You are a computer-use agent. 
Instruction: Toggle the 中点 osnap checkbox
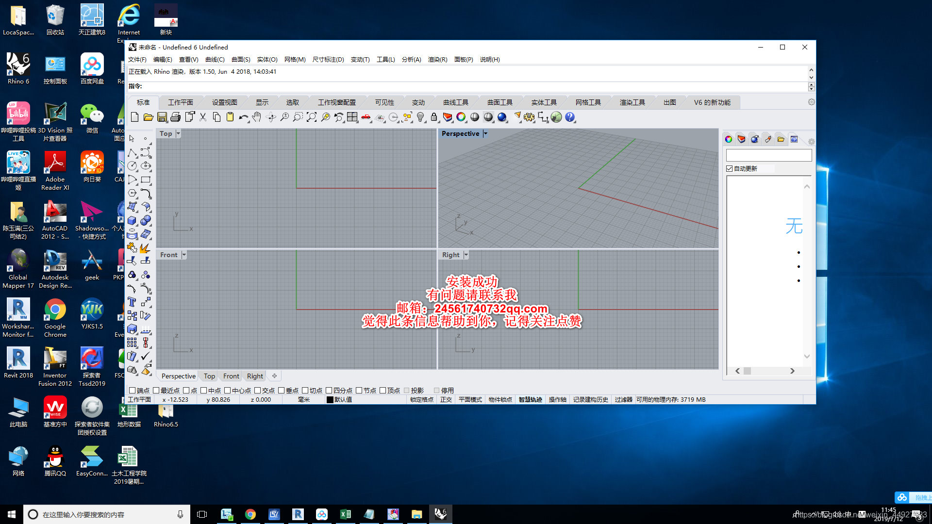(x=204, y=391)
